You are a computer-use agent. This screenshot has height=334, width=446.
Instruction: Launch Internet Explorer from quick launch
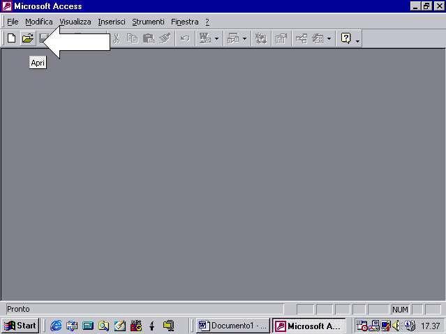[x=56, y=326]
